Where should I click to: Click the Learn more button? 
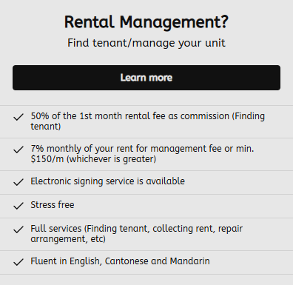[146, 78]
